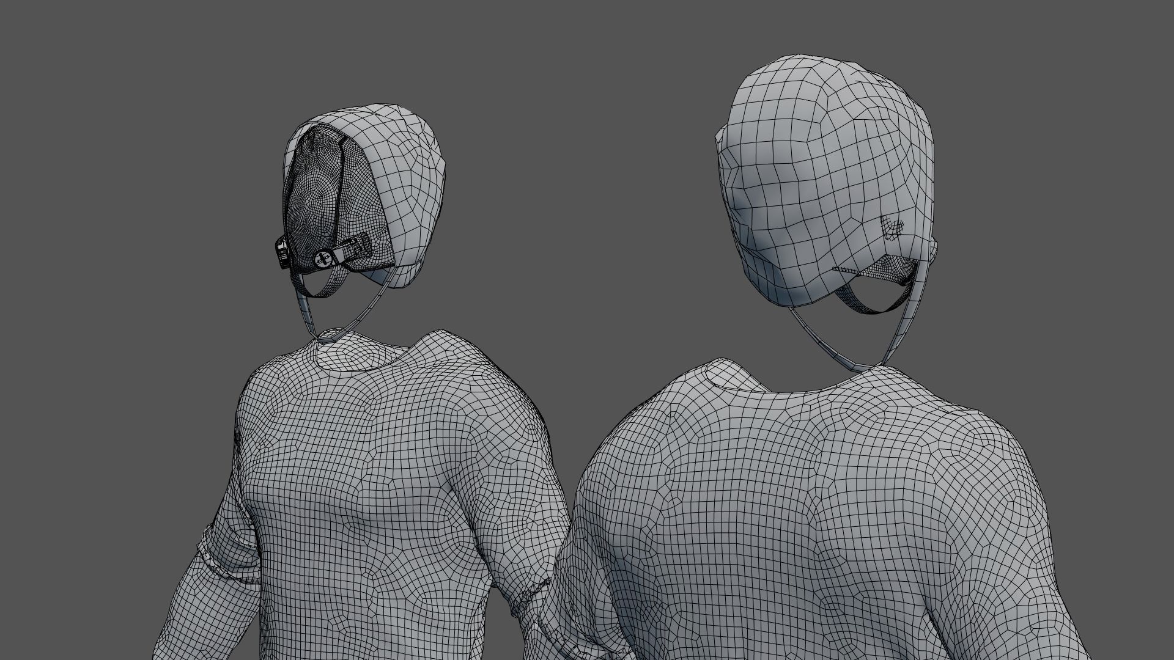The height and width of the screenshot is (660, 1174).
Task: Click the small logo patch on the right hood
Action: (892, 227)
